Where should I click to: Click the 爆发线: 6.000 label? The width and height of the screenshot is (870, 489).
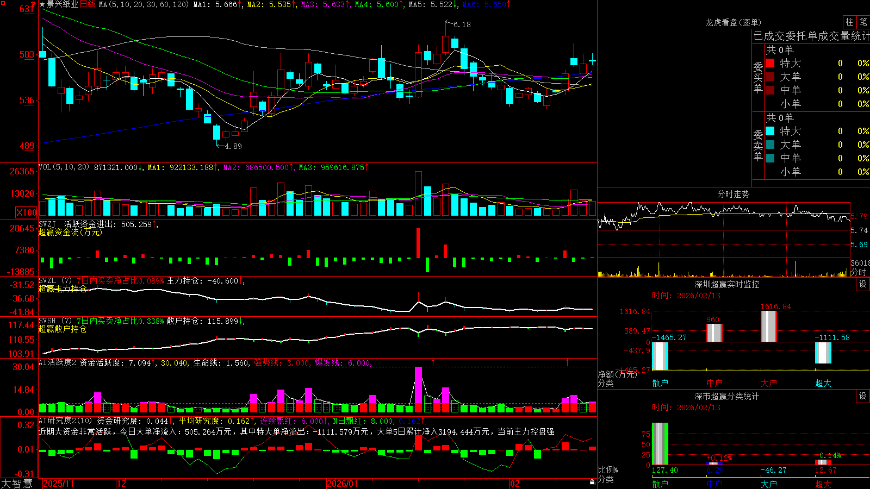(343, 362)
